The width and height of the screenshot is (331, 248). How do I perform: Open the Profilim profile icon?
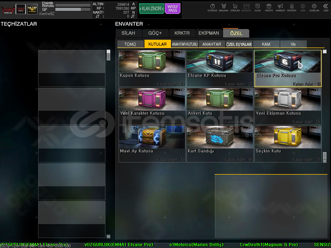click(292, 8)
